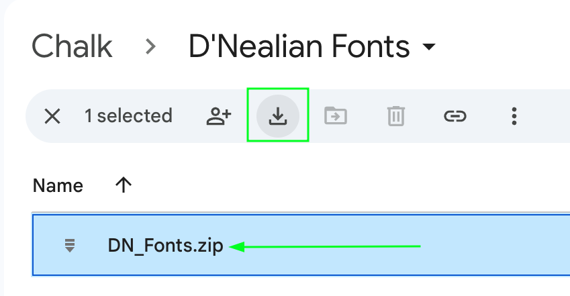Sort by the Name column header
Screen dimensions: 570x296
coord(58,186)
